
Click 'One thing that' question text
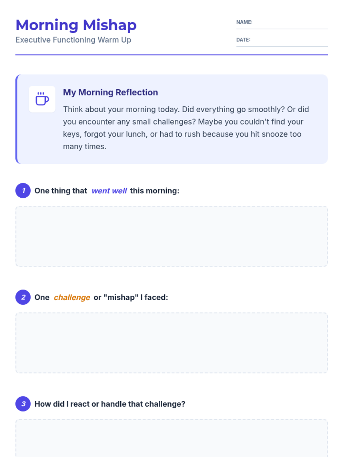pos(61,191)
